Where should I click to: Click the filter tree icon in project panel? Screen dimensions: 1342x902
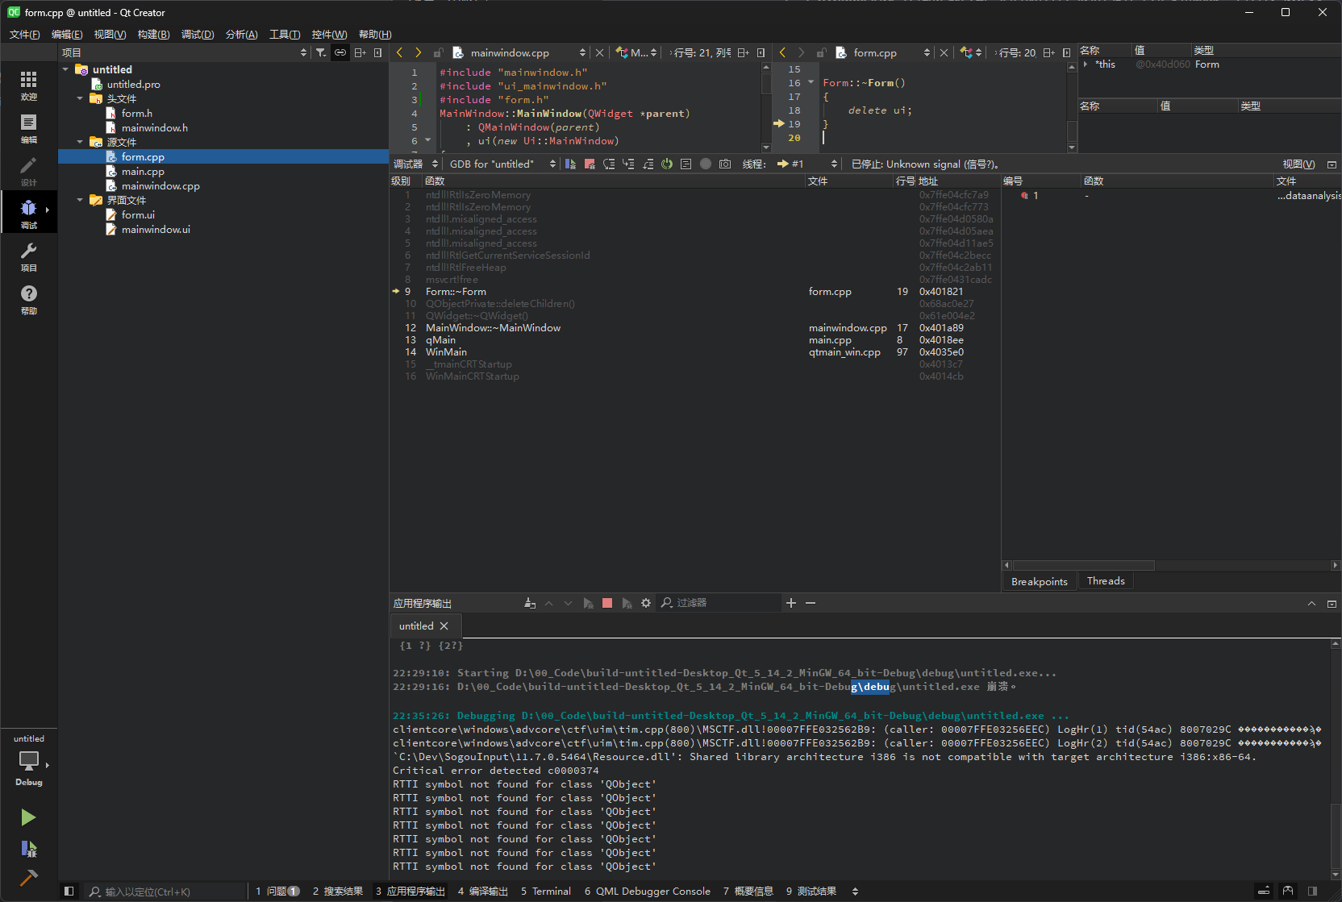[x=321, y=52]
